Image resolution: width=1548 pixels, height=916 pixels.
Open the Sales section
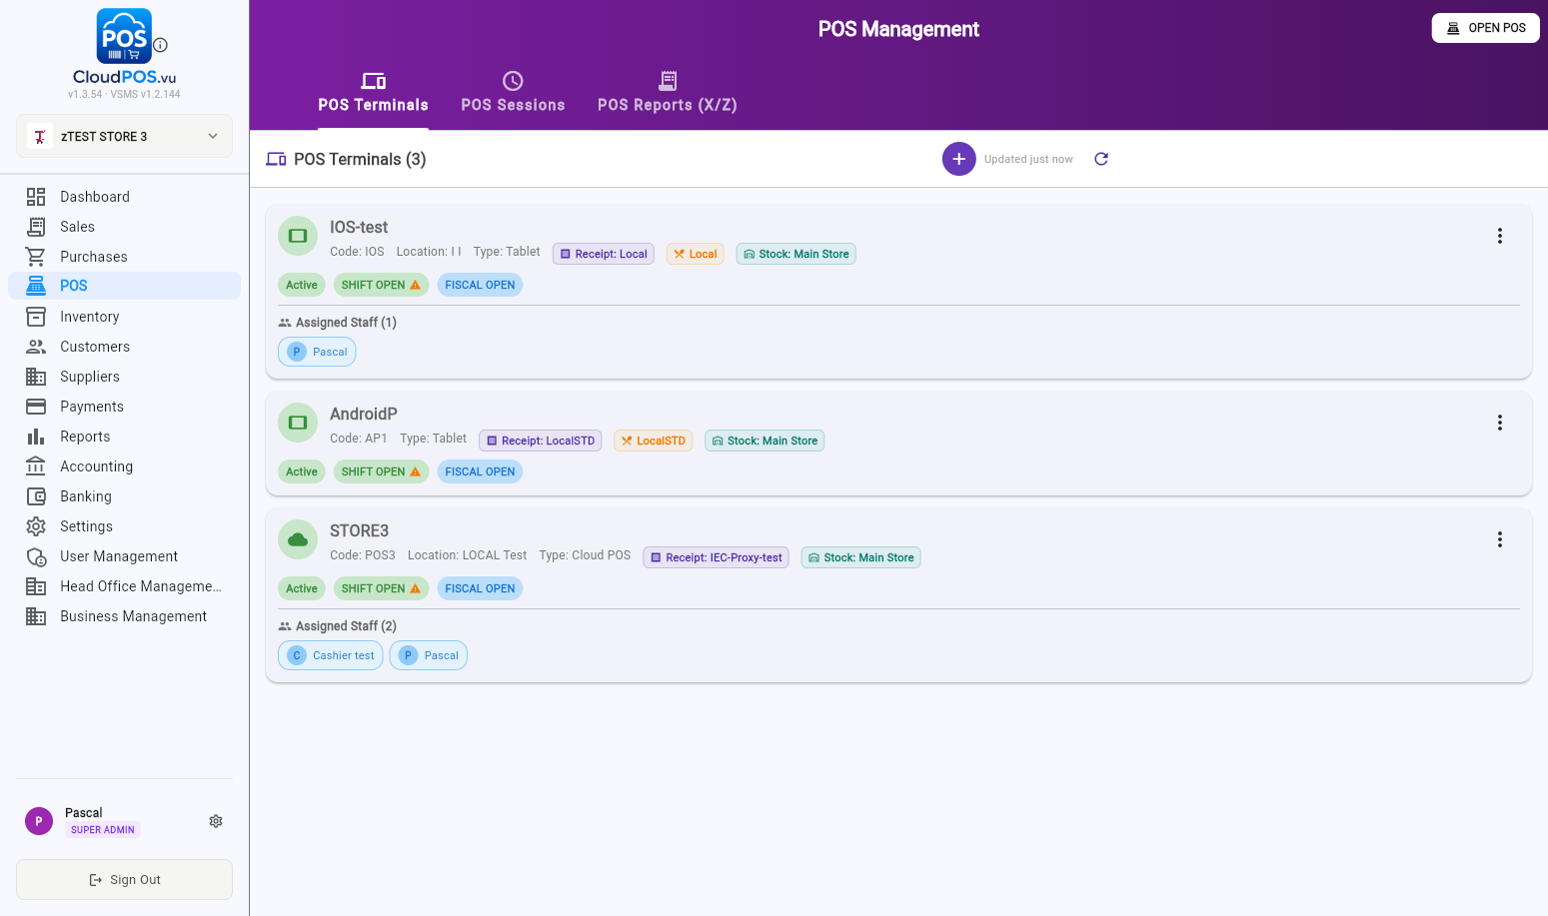point(124,227)
